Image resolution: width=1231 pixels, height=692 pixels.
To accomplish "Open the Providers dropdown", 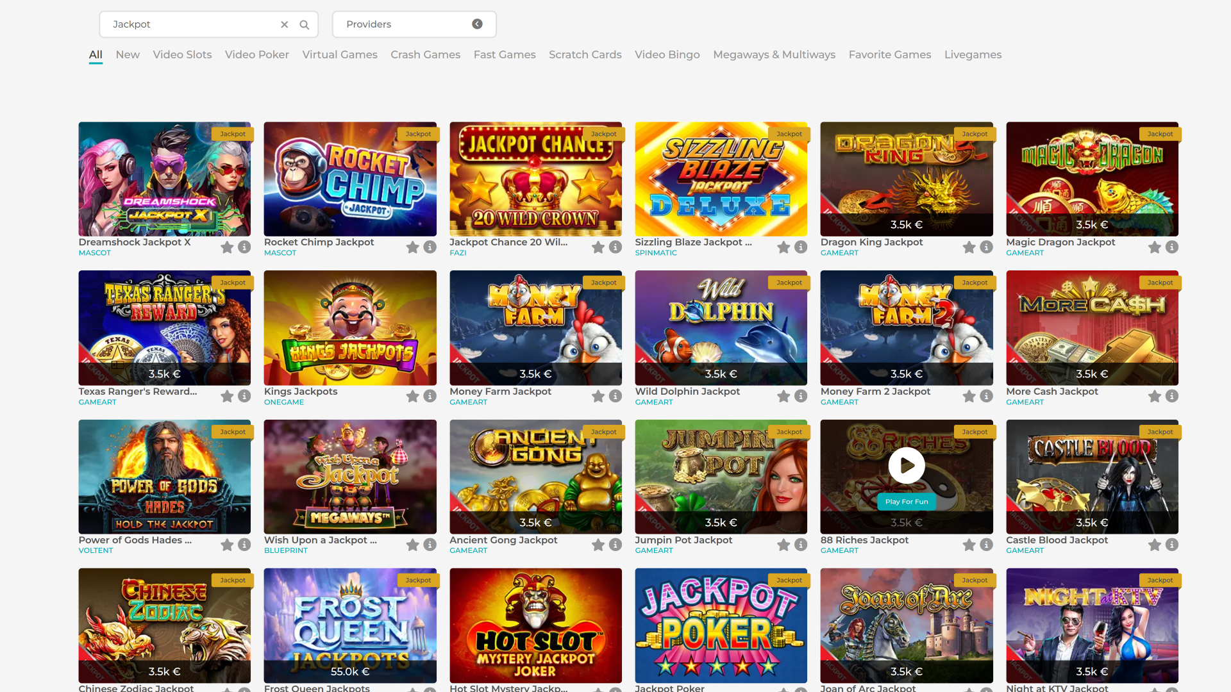I will 414,24.
